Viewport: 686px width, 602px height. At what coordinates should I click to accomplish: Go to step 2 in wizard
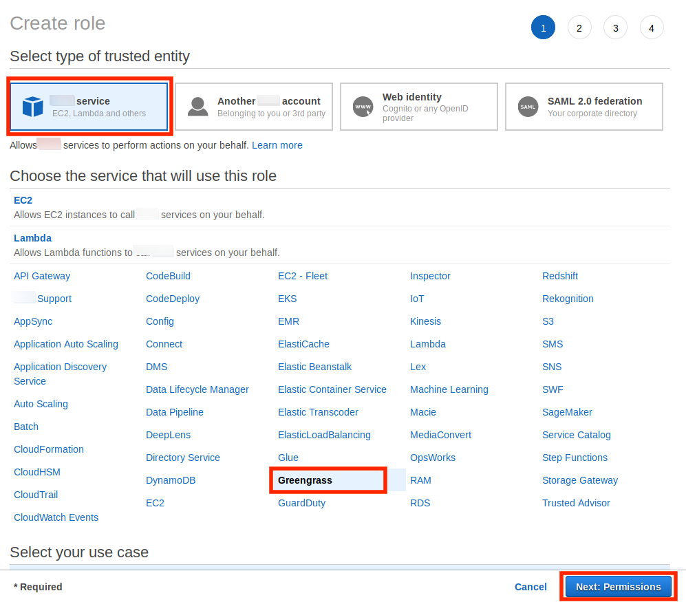(x=579, y=28)
